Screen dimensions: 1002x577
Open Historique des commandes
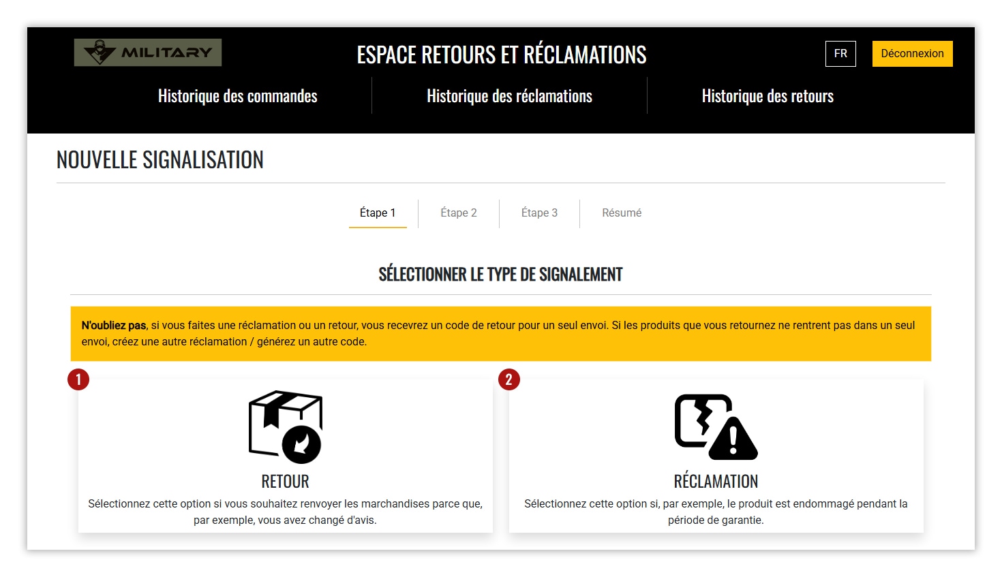238,96
